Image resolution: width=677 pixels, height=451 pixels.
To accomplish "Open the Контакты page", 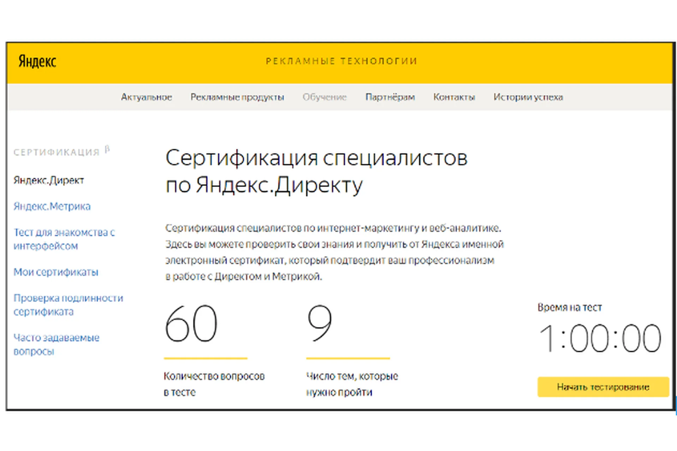I will [454, 97].
